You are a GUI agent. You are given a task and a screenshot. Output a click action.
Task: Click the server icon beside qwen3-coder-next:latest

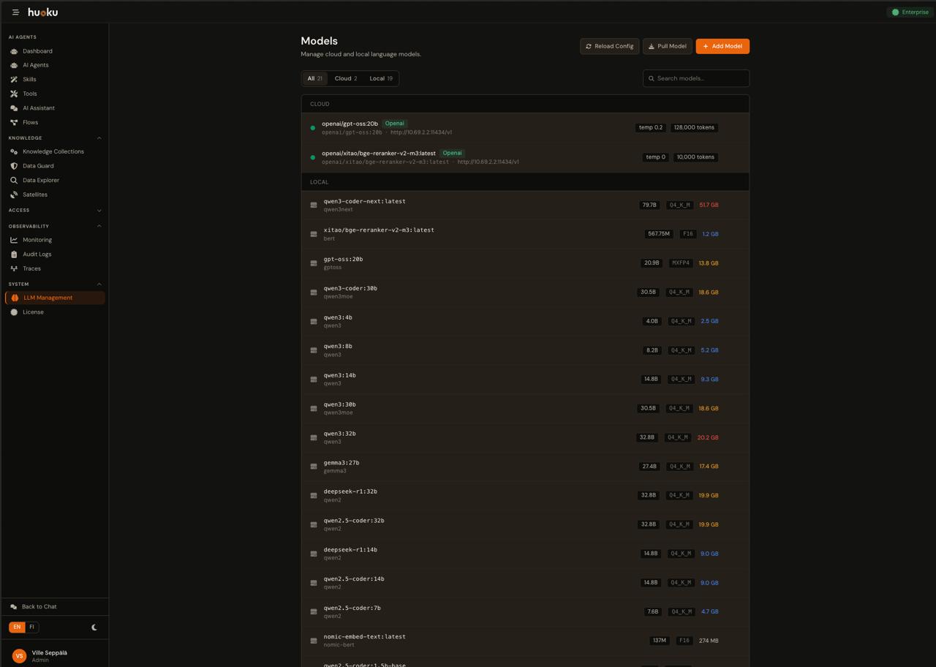314,206
